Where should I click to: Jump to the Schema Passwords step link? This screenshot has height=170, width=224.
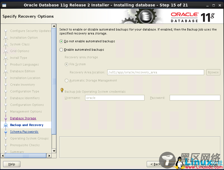pos(24,132)
